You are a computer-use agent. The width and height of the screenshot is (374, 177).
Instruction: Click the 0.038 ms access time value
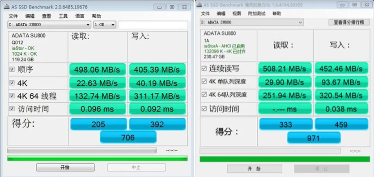pyautogui.click(x=341, y=109)
